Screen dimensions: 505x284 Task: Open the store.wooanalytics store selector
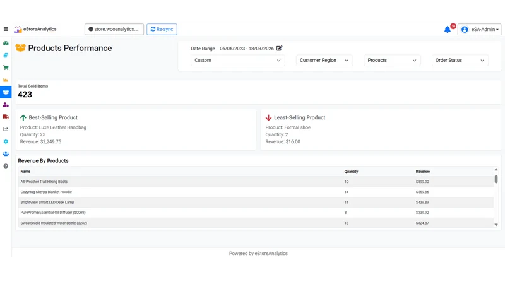pyautogui.click(x=114, y=29)
